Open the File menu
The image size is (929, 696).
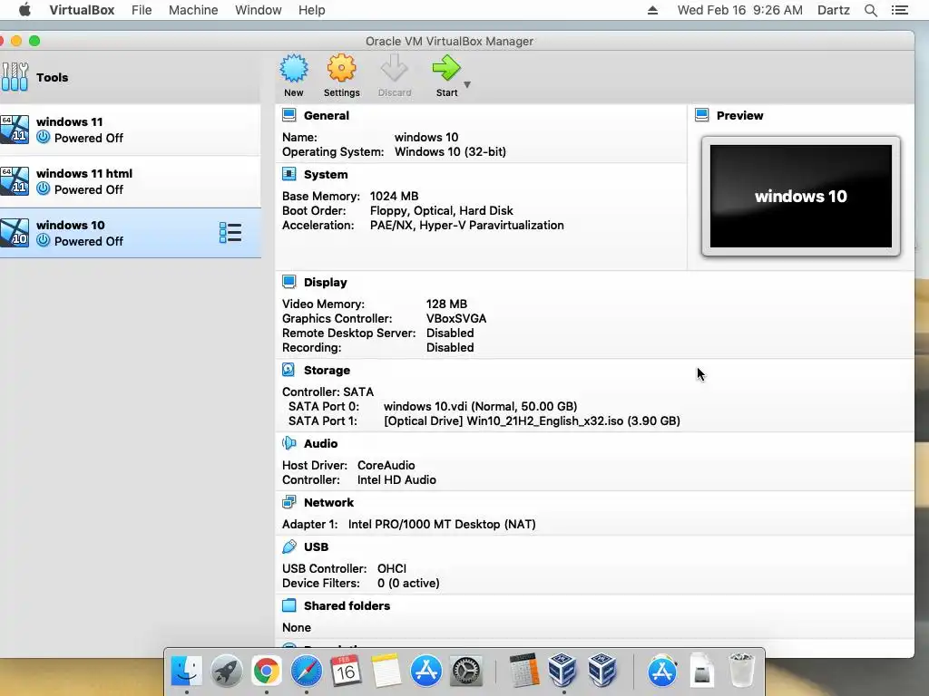click(x=142, y=10)
